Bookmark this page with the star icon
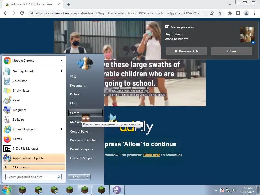 (x=220, y=13)
